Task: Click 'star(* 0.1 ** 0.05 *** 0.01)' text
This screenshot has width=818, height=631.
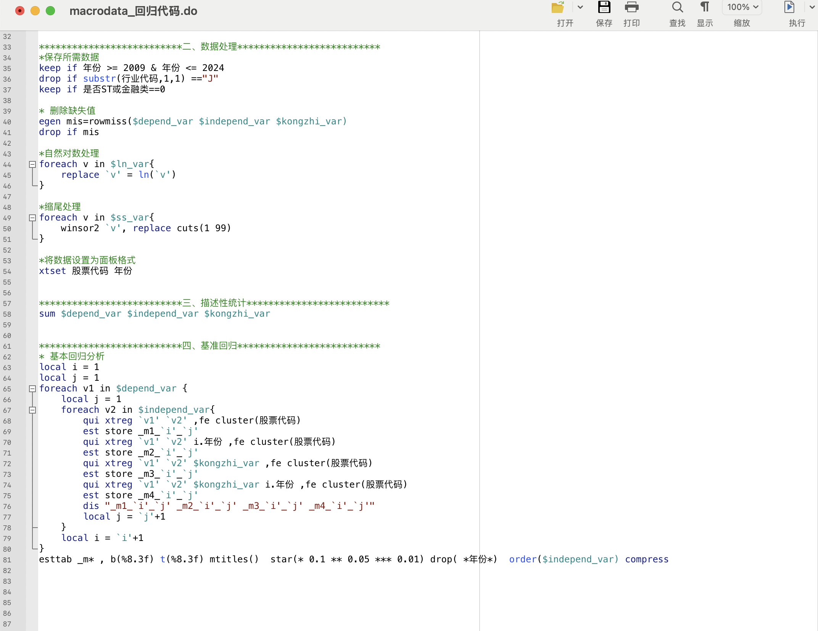Action: 347,560
